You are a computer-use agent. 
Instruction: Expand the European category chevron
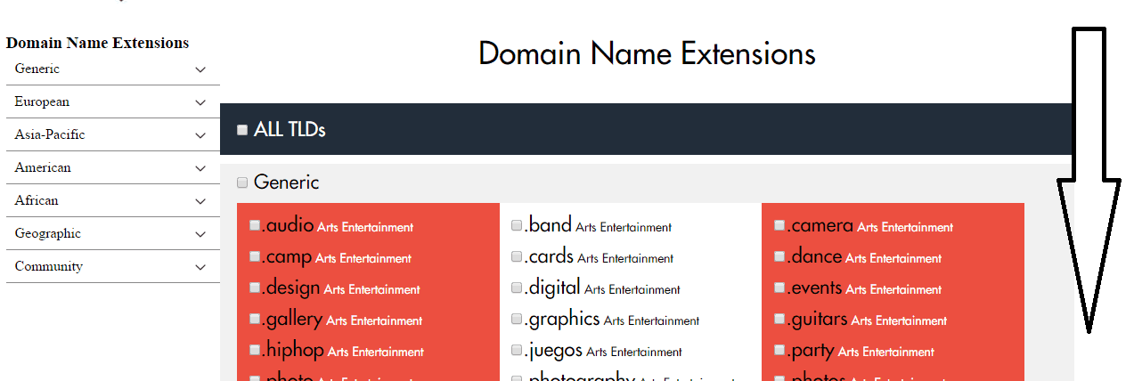tap(200, 102)
